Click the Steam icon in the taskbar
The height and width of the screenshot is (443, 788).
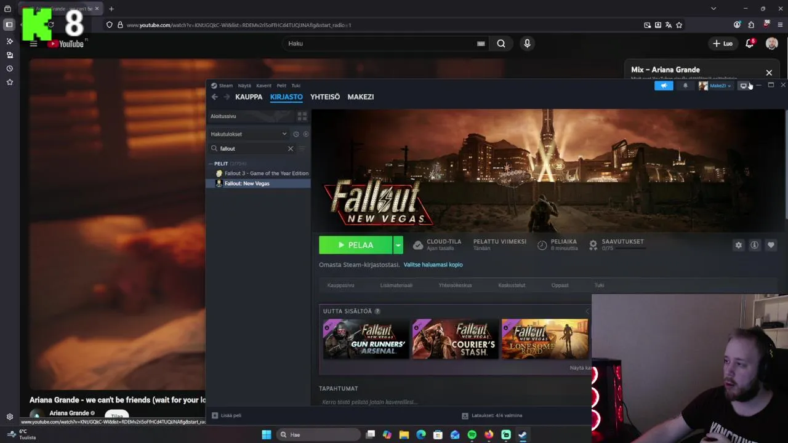522,434
